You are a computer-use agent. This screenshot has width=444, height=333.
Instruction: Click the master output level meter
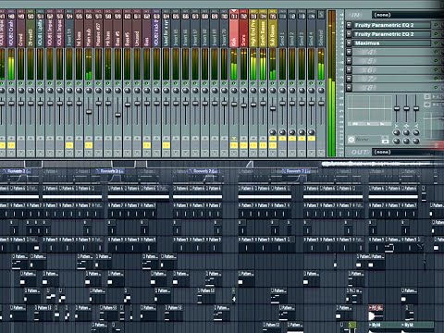pos(331,83)
